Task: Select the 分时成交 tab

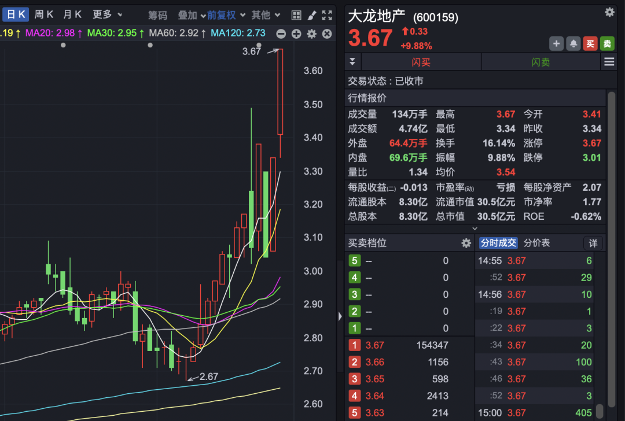Action: [x=498, y=243]
